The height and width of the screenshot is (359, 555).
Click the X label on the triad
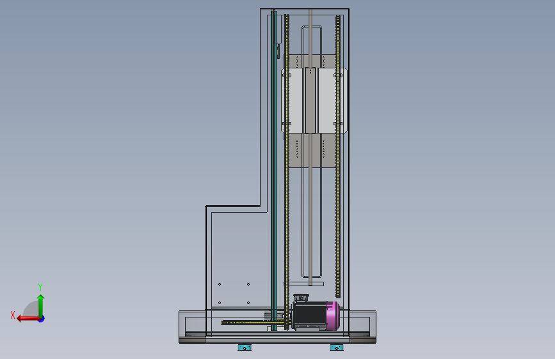13,315
